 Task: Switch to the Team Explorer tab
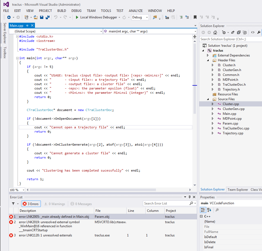coord(238,189)
